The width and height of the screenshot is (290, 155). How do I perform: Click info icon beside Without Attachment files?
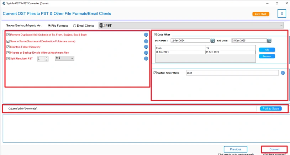(146, 53)
